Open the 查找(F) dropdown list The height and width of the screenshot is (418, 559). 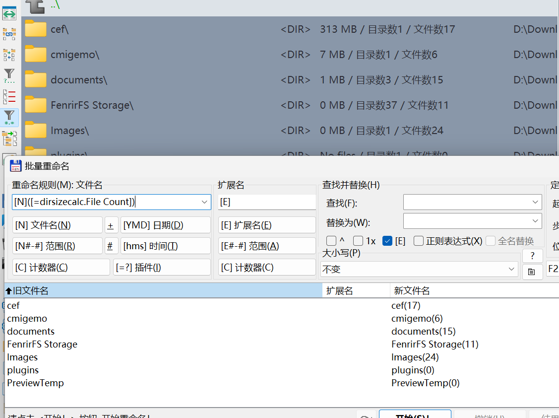coord(535,203)
